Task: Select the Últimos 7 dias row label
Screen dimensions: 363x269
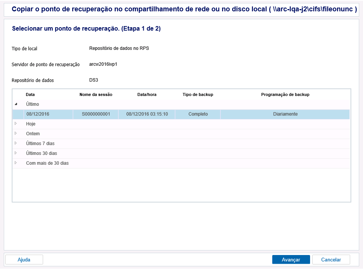Action: 40,144
